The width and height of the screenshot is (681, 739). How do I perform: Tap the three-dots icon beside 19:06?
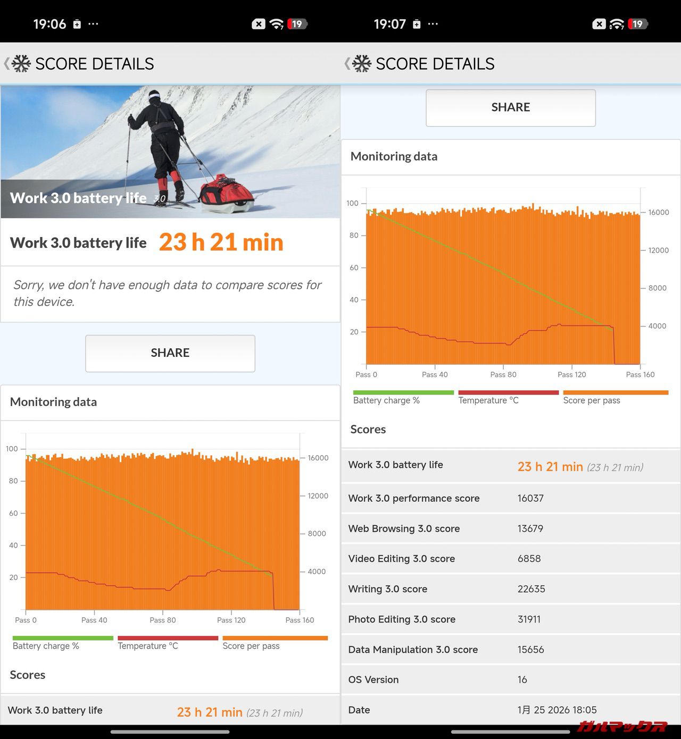point(93,24)
